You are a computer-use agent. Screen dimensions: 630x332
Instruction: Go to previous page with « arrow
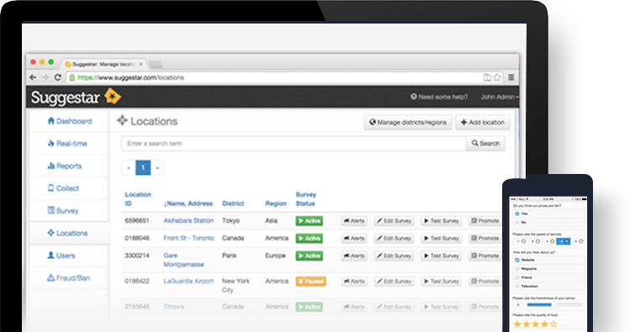pyautogui.click(x=129, y=168)
